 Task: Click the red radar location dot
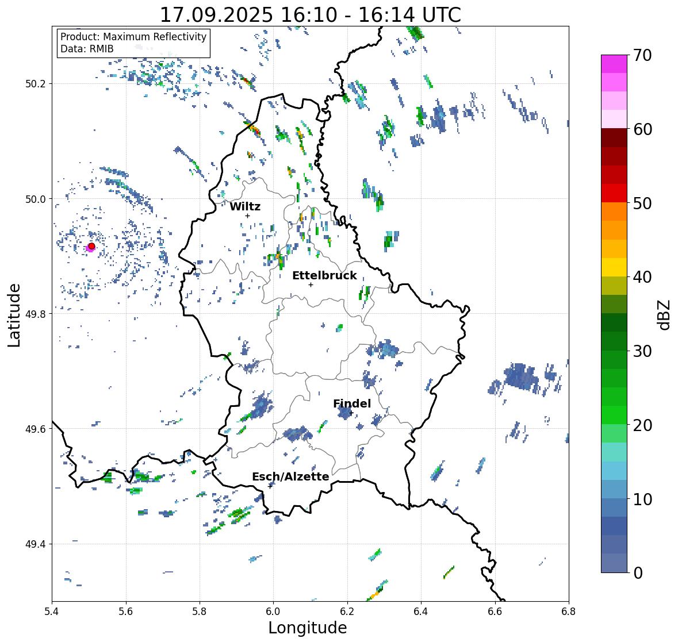[91, 246]
